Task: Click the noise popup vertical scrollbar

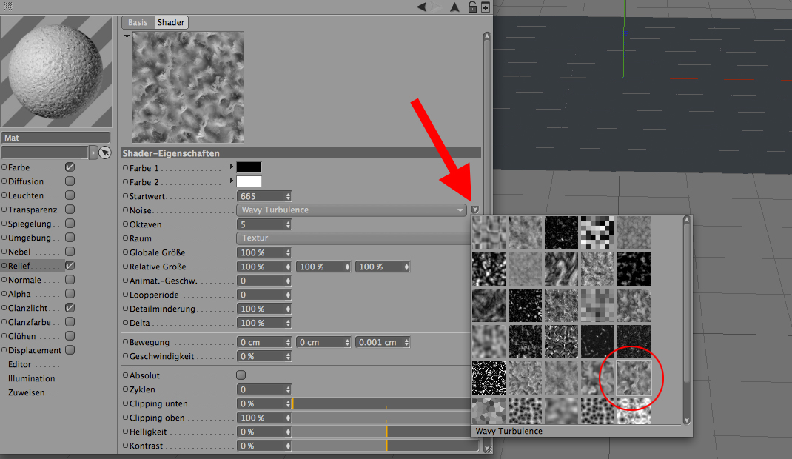Action: [686, 303]
